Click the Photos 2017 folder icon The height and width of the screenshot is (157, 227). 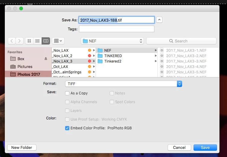[13, 74]
